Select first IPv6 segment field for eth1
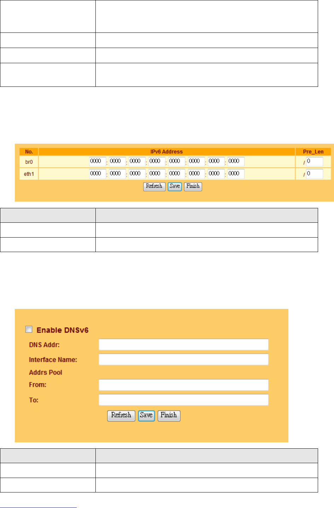The image size is (334, 508). coord(98,174)
